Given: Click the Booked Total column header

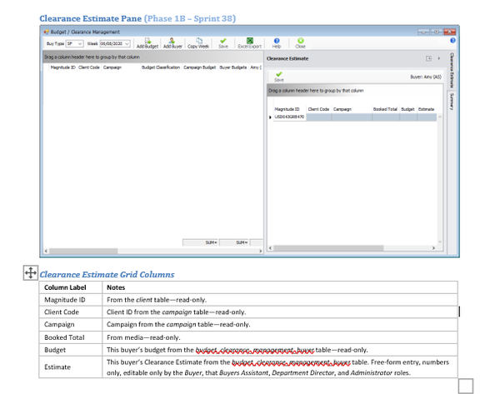Looking at the screenshot, I should [385, 109].
